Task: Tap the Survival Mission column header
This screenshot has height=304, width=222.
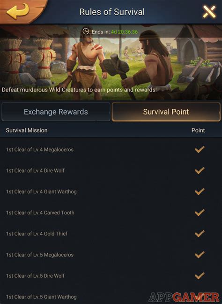Action: pyautogui.click(x=27, y=130)
